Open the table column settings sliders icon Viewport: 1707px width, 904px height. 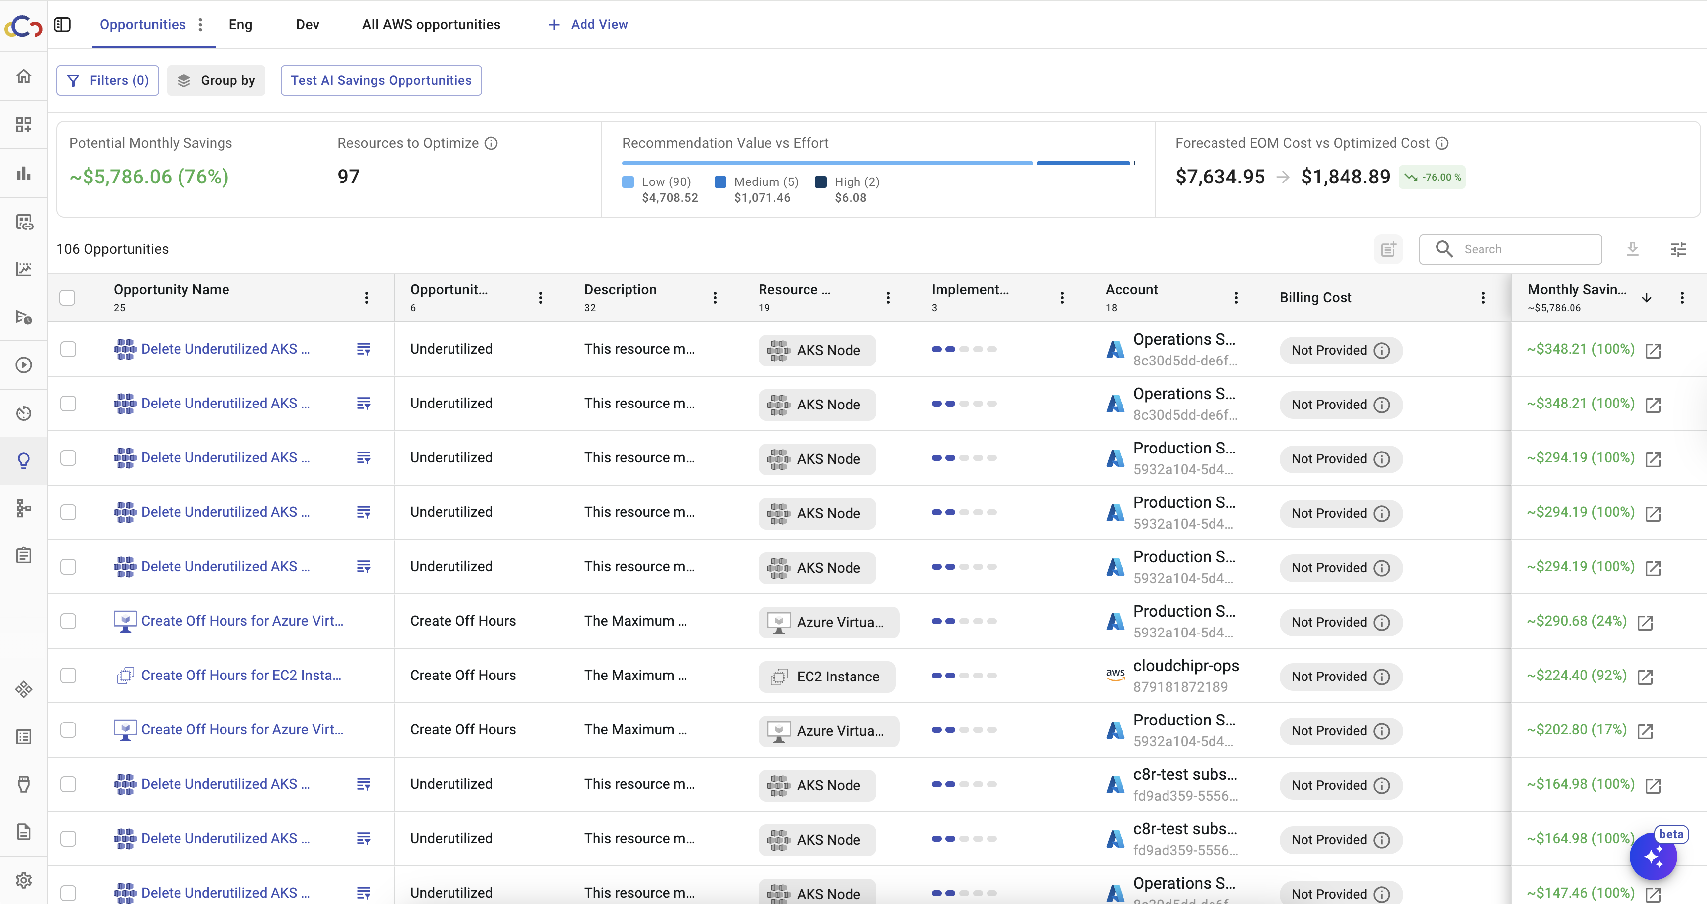tap(1678, 249)
